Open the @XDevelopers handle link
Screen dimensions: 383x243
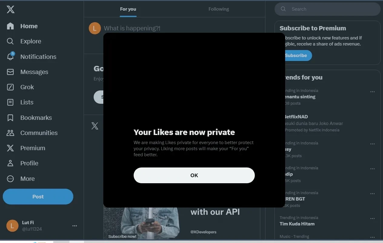(203, 232)
